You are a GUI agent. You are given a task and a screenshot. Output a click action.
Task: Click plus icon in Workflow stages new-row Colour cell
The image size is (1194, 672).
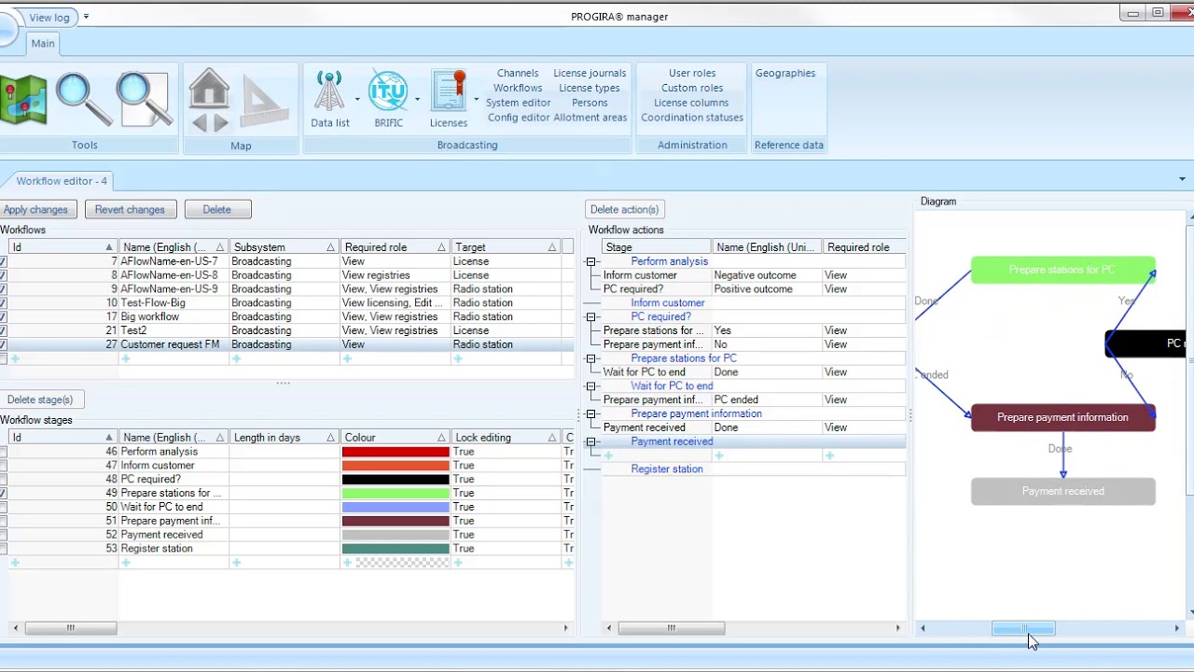pyautogui.click(x=347, y=562)
